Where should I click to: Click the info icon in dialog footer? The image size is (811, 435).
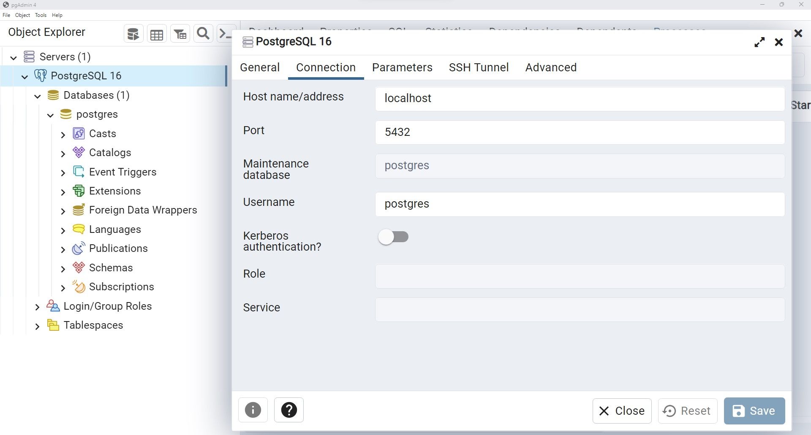253,410
